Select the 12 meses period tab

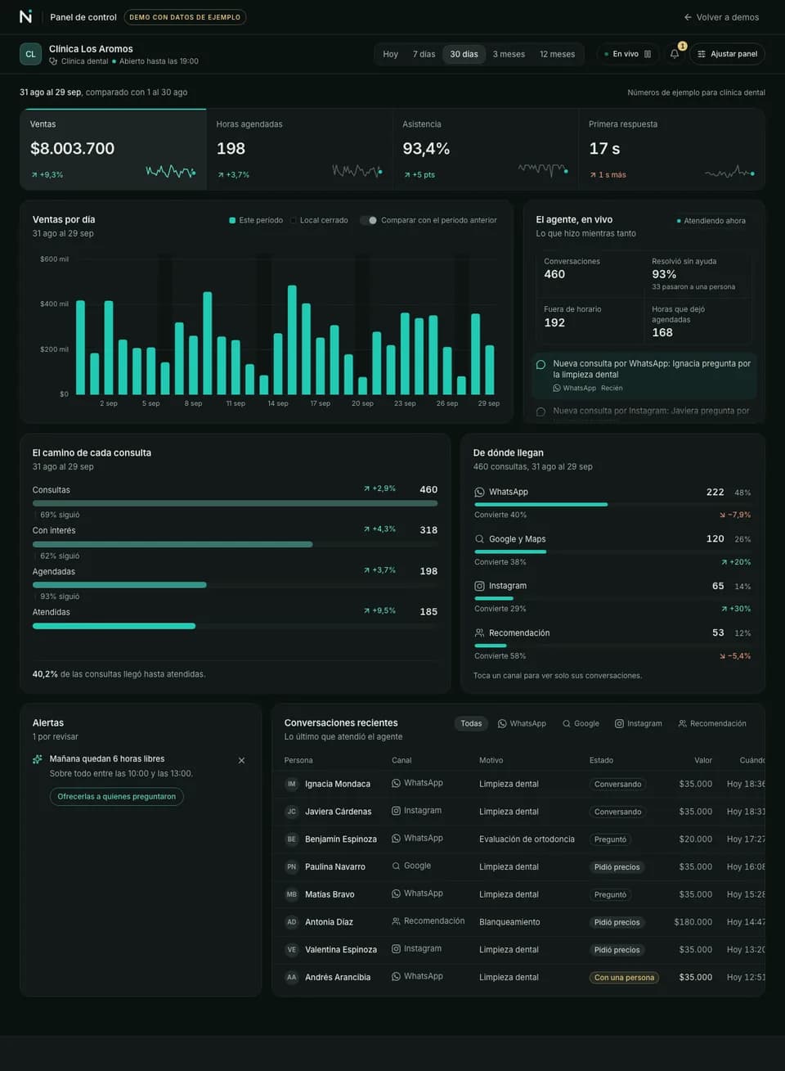557,54
